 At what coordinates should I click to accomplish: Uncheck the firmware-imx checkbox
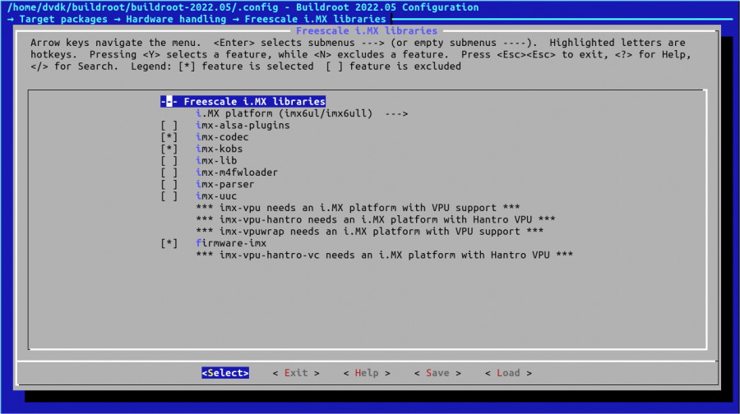169,244
